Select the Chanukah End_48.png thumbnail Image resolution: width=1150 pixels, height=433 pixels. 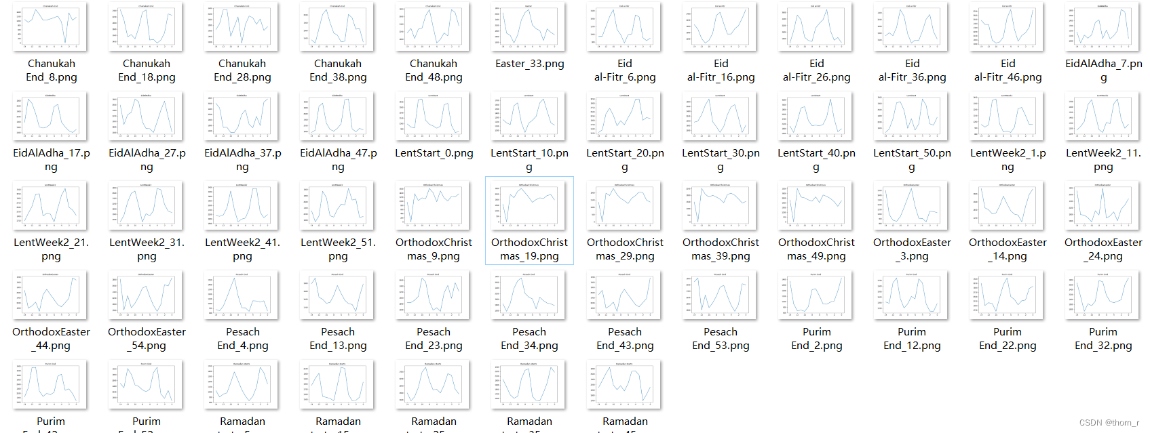click(433, 27)
